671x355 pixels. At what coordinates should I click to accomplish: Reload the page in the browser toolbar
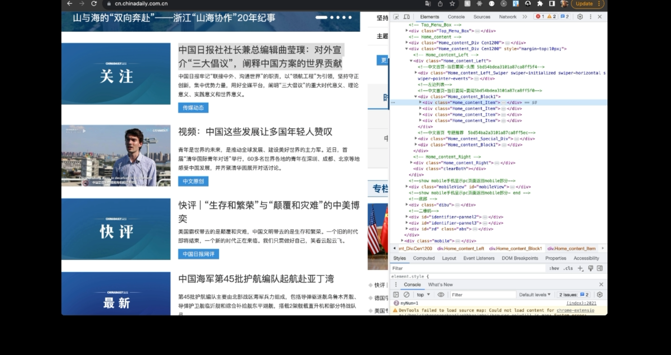[94, 4]
